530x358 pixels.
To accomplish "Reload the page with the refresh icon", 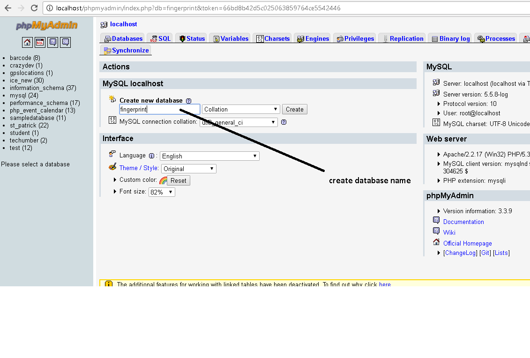I will coord(34,8).
